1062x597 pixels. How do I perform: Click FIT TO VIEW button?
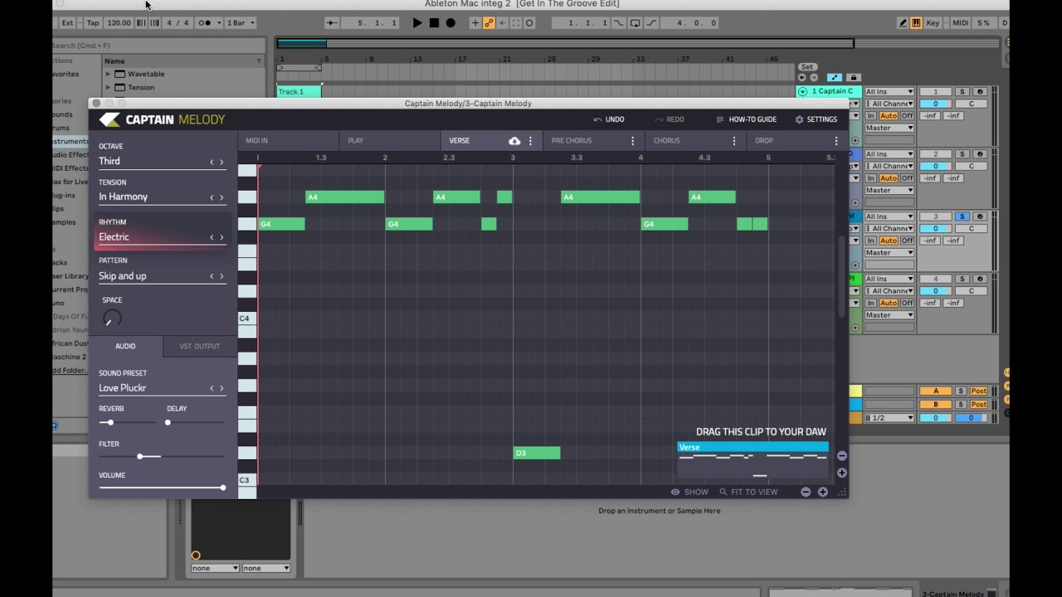pos(748,492)
